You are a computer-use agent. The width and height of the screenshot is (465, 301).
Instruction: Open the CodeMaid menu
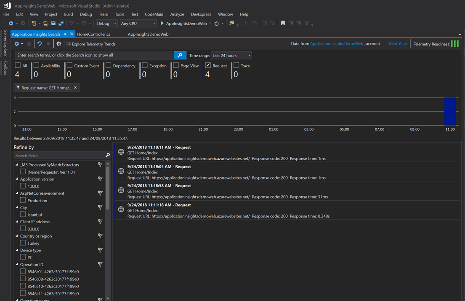[x=154, y=14]
